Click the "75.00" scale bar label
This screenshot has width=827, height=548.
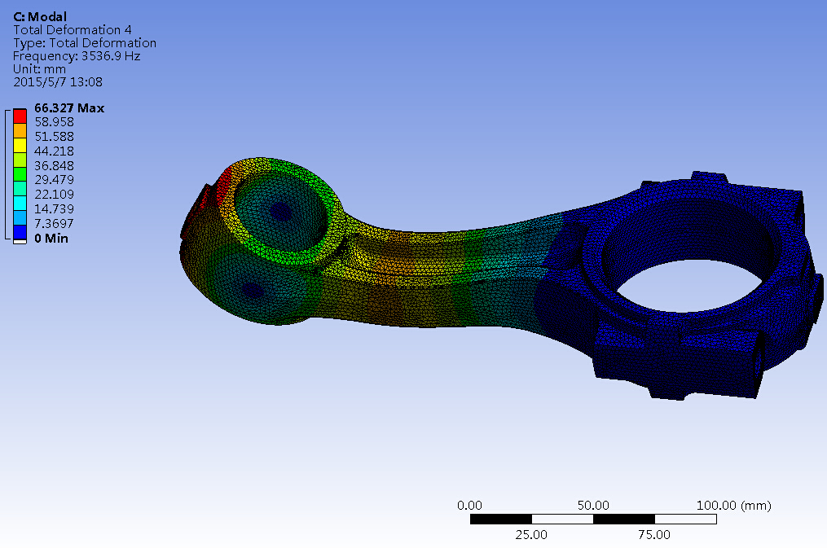(x=654, y=534)
